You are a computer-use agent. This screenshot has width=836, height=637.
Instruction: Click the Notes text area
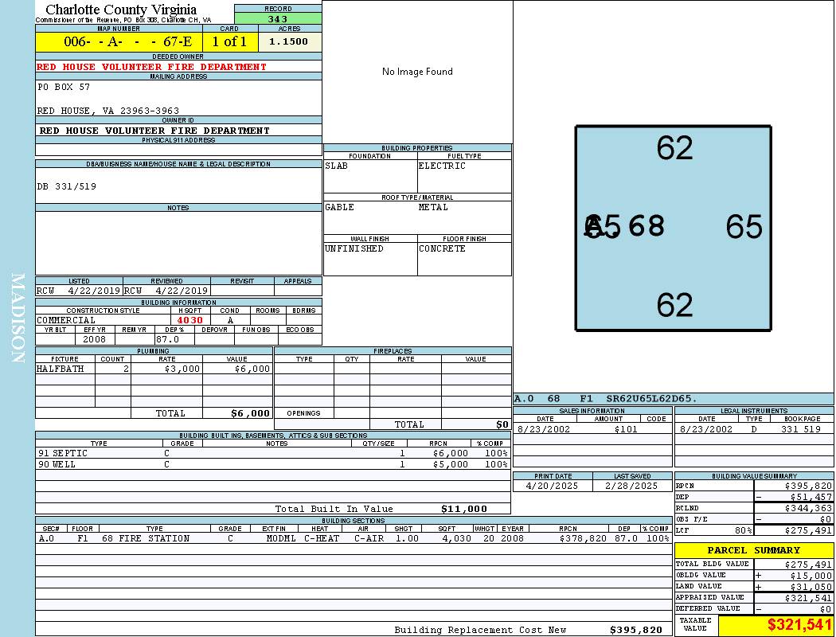tap(178, 243)
